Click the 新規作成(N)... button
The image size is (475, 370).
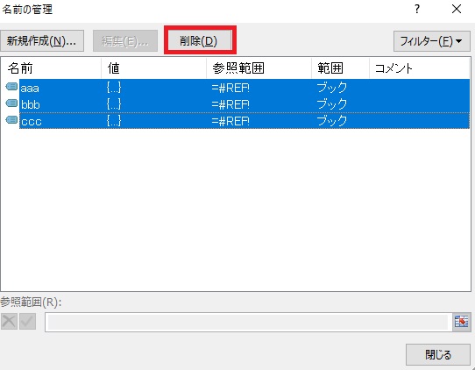pyautogui.click(x=42, y=40)
